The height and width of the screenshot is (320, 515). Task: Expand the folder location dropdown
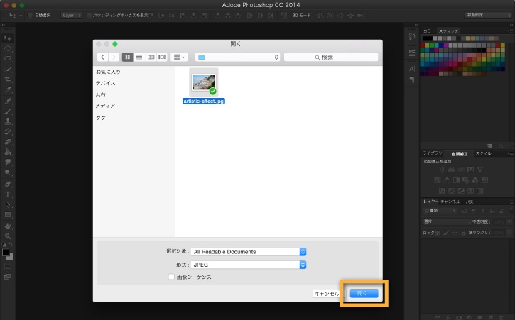click(237, 57)
